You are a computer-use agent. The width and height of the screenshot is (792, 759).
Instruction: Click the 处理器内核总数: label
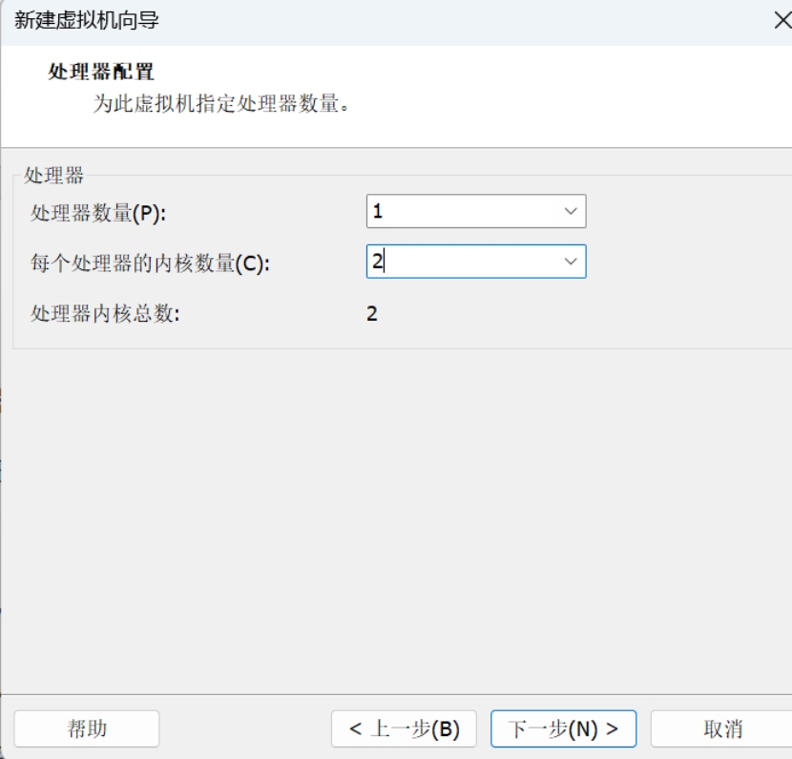[105, 314]
